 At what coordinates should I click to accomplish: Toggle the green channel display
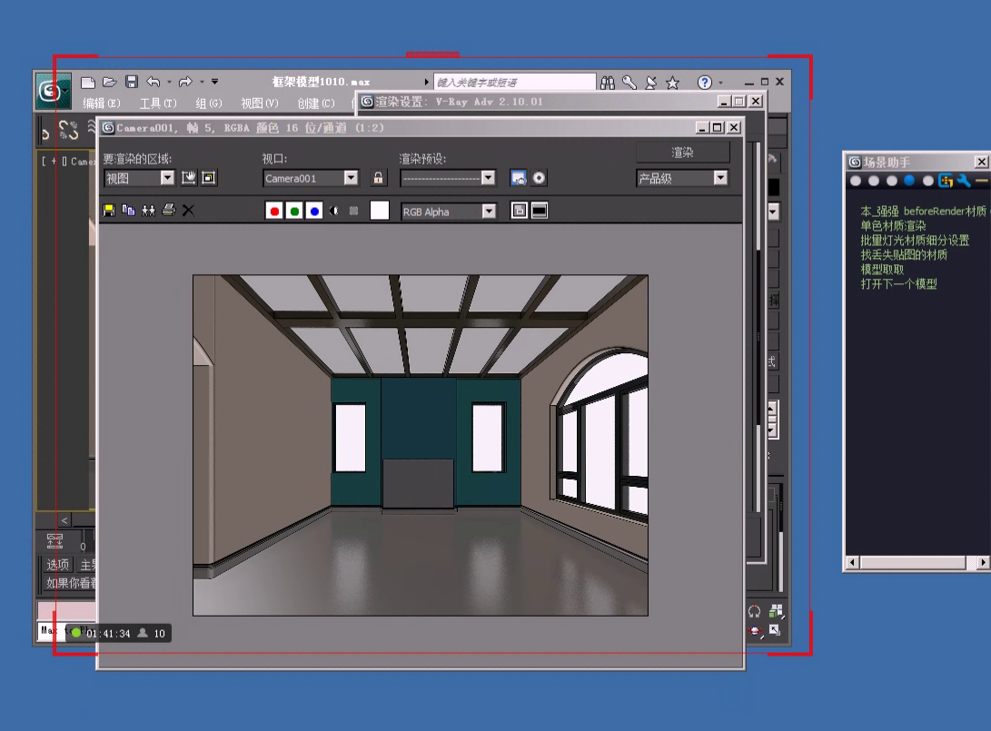[x=294, y=211]
